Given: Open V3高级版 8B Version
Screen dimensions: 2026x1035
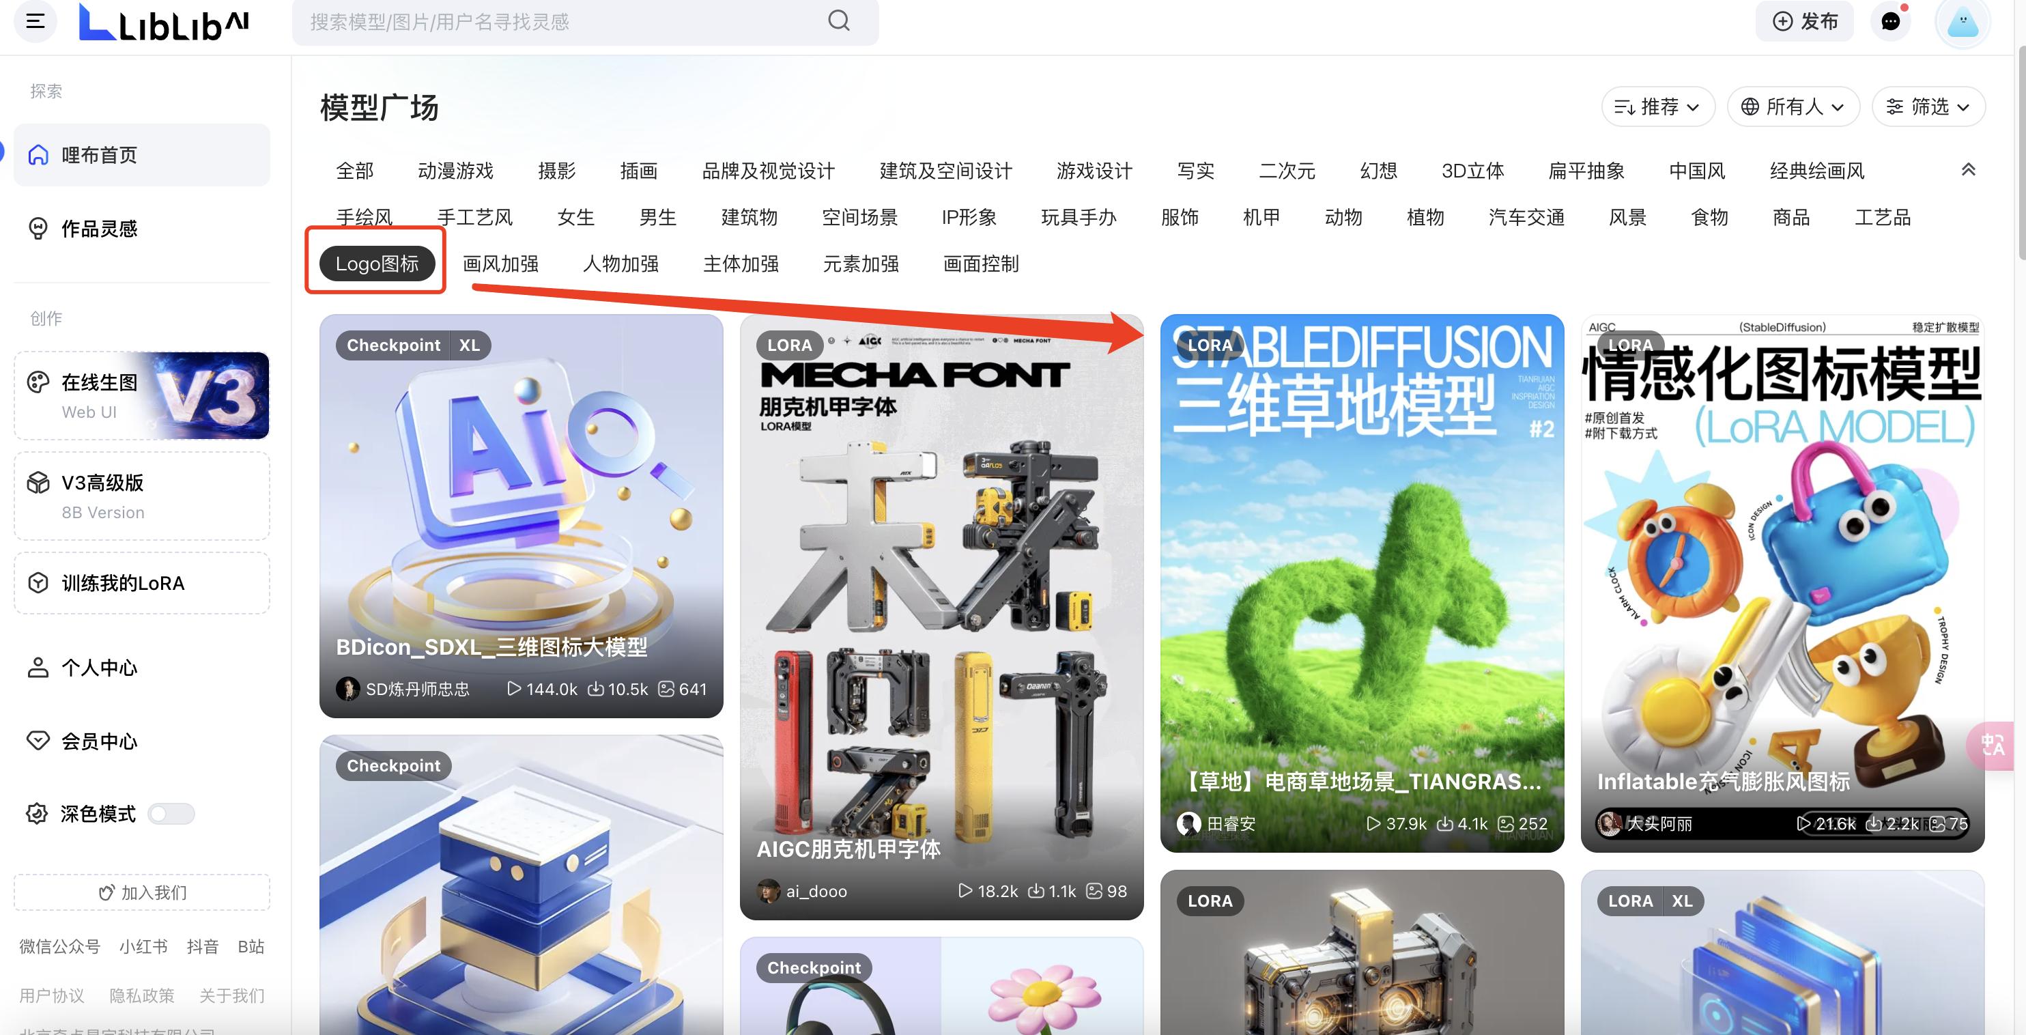Looking at the screenshot, I should [x=141, y=496].
